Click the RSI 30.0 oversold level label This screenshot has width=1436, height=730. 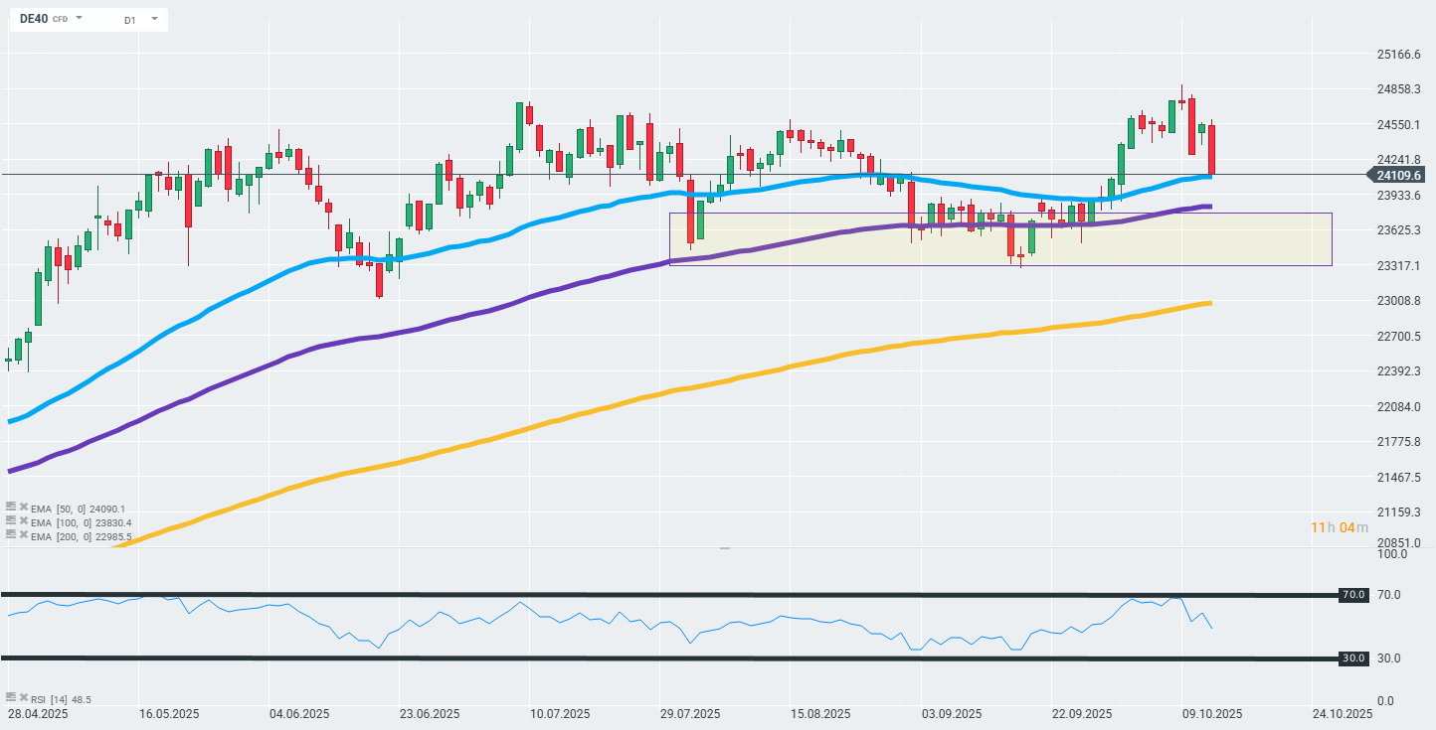[x=1351, y=658]
